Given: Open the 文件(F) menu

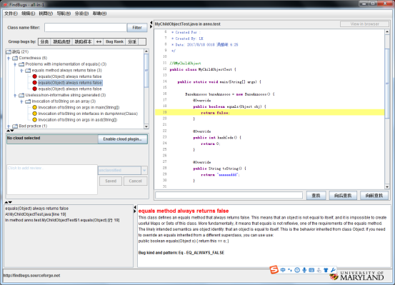Looking at the screenshot, I should coord(11,14).
